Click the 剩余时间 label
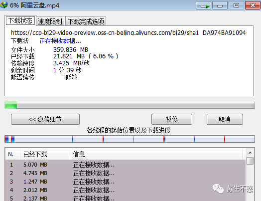The height and width of the screenshot is (201, 261). [x=22, y=70]
